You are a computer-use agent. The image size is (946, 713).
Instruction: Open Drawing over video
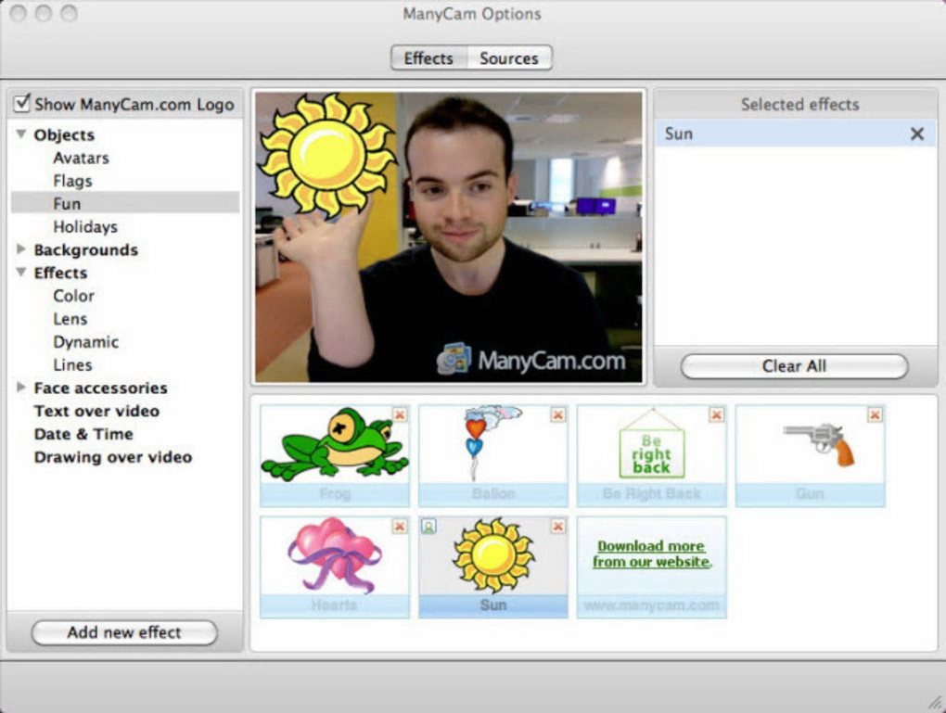(x=113, y=456)
